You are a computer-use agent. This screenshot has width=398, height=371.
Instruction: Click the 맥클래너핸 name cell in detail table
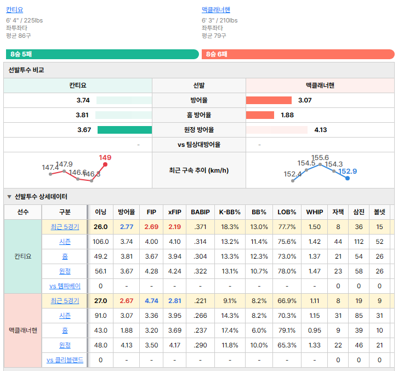[x=23, y=330]
